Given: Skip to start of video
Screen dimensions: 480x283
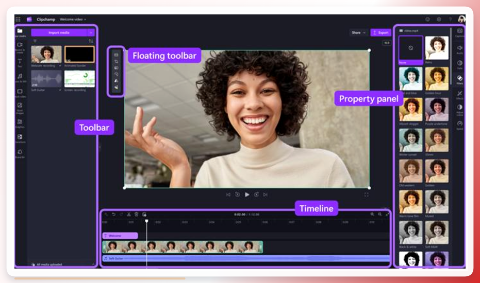Looking at the screenshot, I should pyautogui.click(x=228, y=194).
